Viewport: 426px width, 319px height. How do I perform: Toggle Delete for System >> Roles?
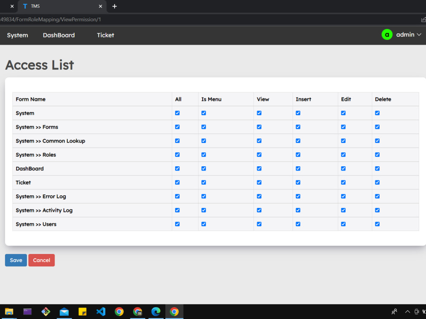pyautogui.click(x=377, y=155)
